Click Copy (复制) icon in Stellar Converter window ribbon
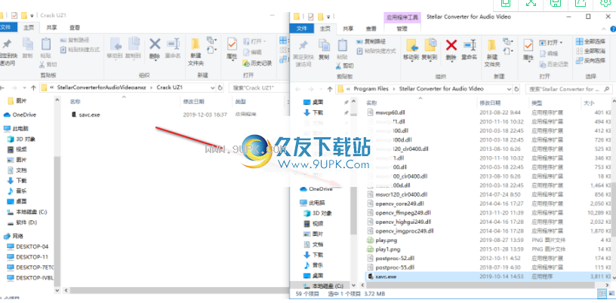 coord(324,50)
